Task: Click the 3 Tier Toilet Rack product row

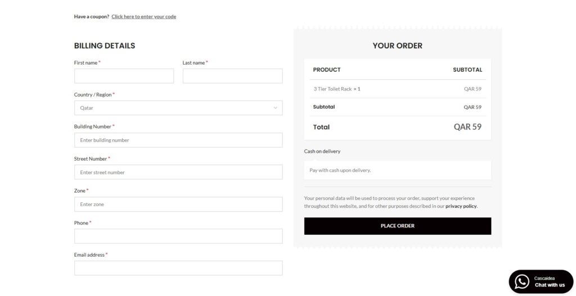Action: tap(398, 89)
